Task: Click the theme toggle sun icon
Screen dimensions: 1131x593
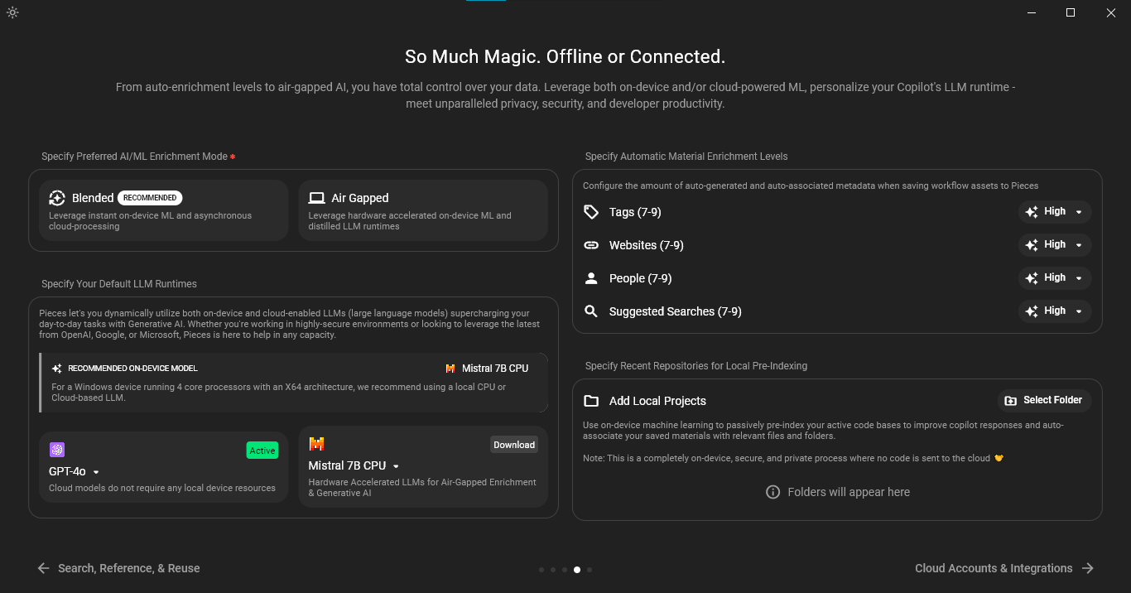Action: [12, 12]
